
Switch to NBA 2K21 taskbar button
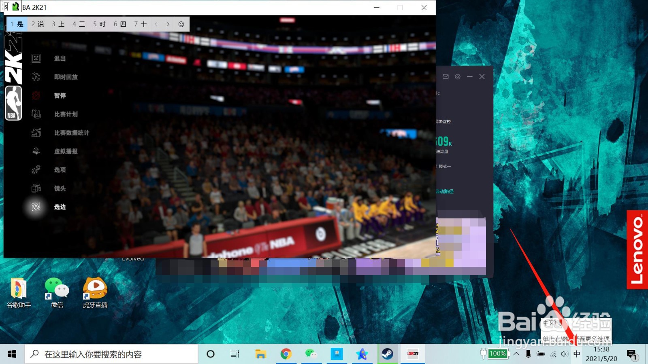pos(413,354)
